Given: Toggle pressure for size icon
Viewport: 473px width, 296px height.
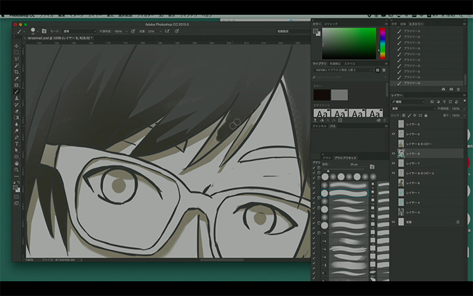Looking at the screenshot, I should pyautogui.click(x=177, y=31).
